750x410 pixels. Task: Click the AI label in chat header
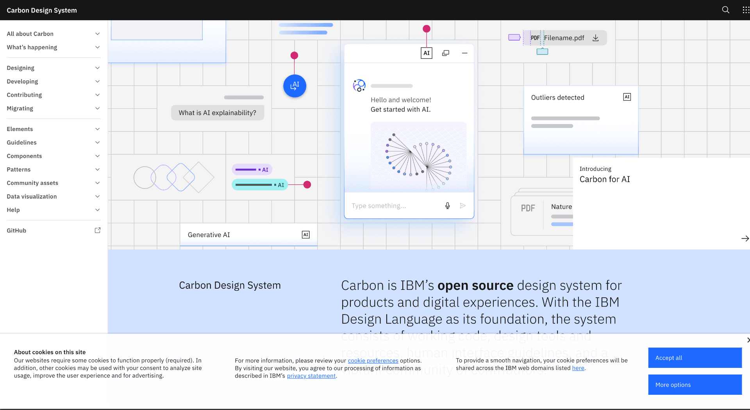click(x=427, y=53)
